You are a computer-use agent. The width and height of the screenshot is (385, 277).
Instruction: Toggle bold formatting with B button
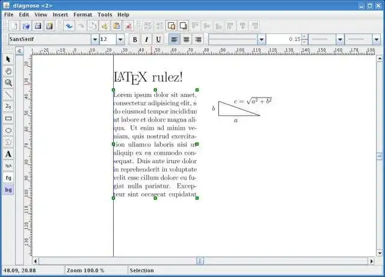135,39
